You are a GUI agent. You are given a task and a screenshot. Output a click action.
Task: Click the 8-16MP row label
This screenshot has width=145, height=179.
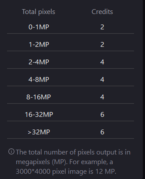(x=39, y=97)
